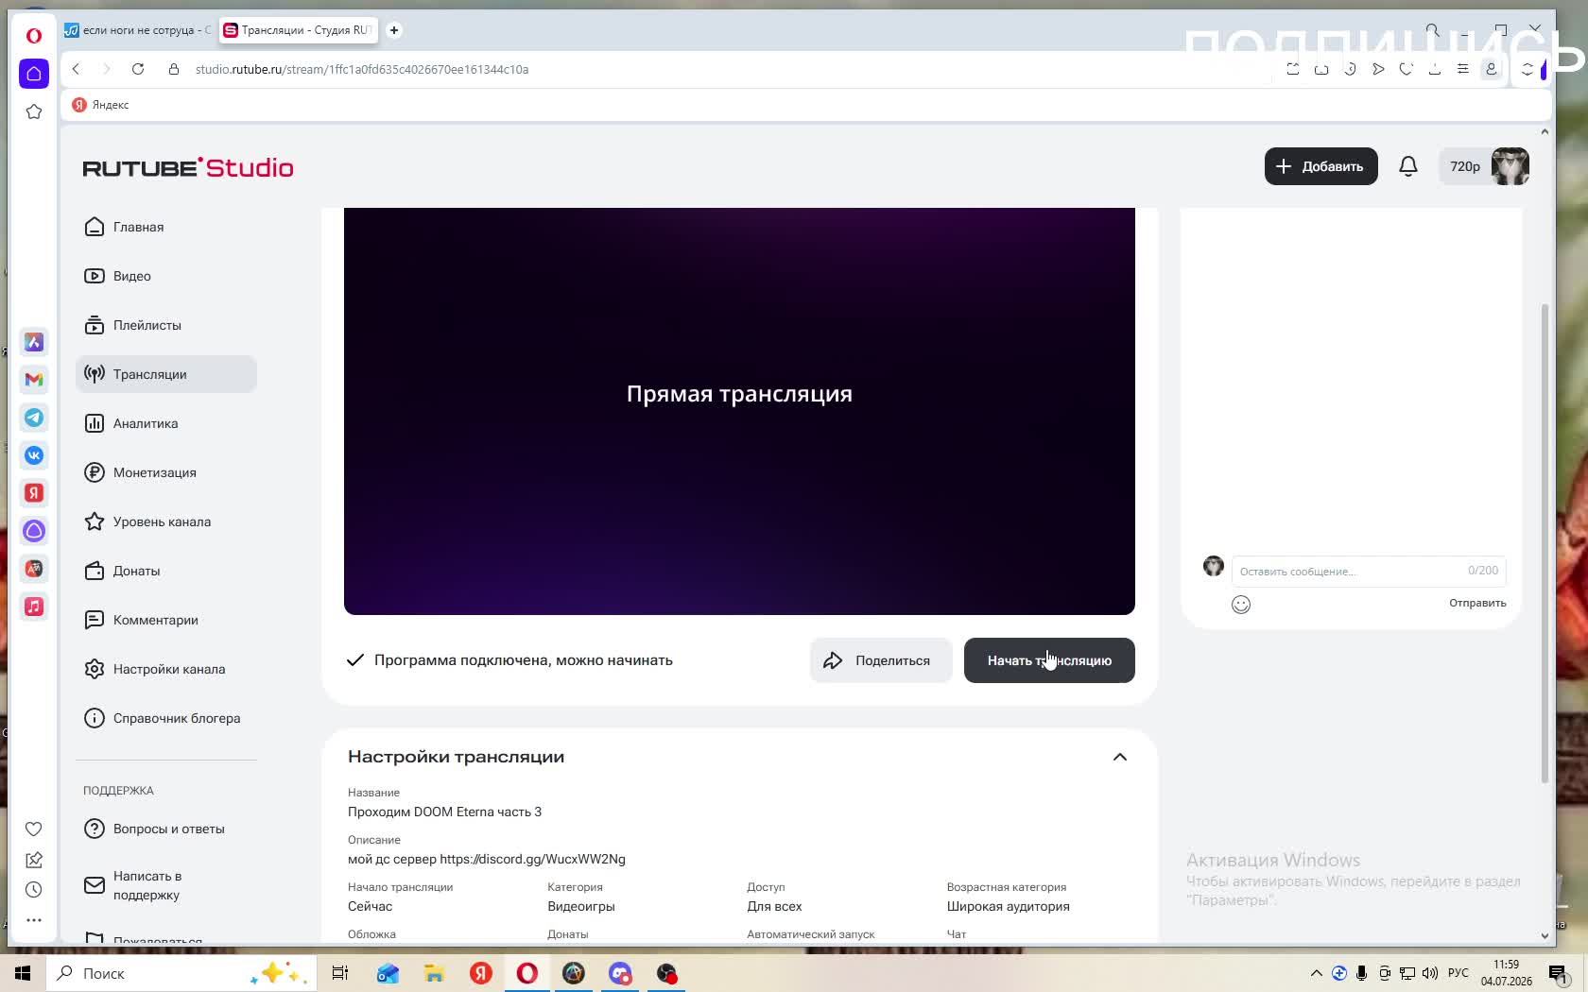
Task: Click the Поделиться button
Action: coord(881,660)
